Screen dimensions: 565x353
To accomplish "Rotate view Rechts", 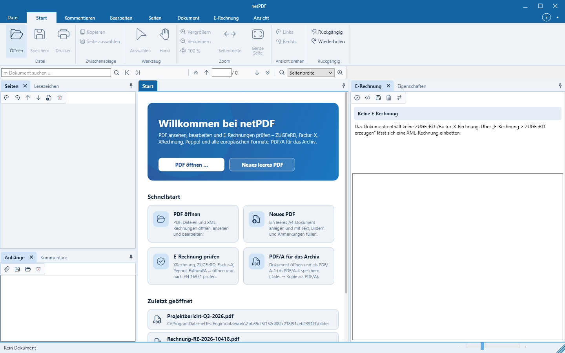I will point(286,42).
